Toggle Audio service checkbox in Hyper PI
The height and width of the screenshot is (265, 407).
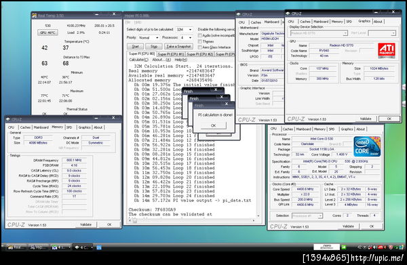pos(199,35)
